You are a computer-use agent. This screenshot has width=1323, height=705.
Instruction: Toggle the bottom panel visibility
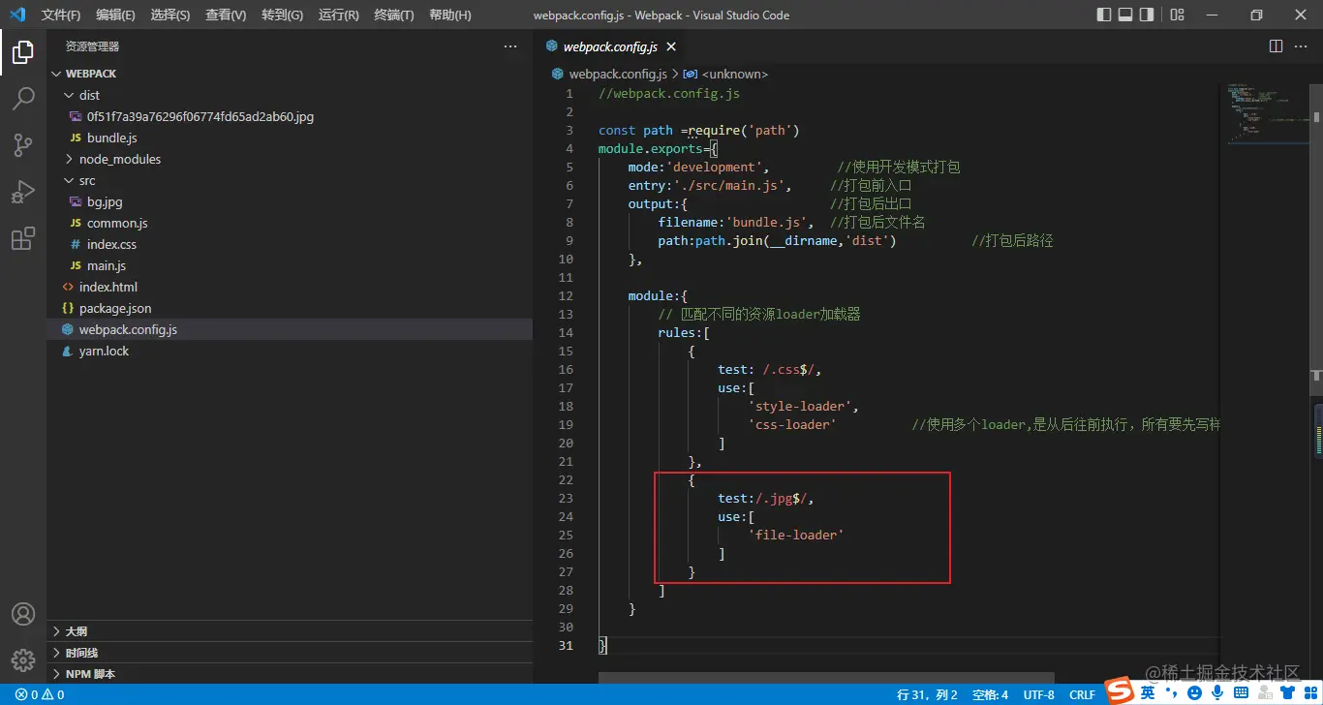[x=1125, y=15]
